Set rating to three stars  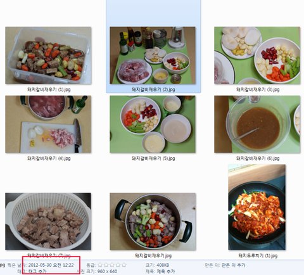pos(112,265)
